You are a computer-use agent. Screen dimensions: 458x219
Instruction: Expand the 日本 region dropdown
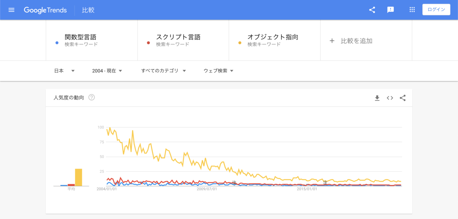pos(64,71)
